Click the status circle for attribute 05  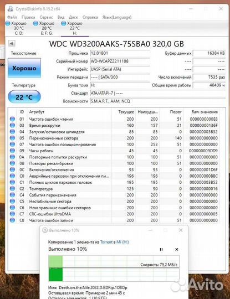coord(12,138)
